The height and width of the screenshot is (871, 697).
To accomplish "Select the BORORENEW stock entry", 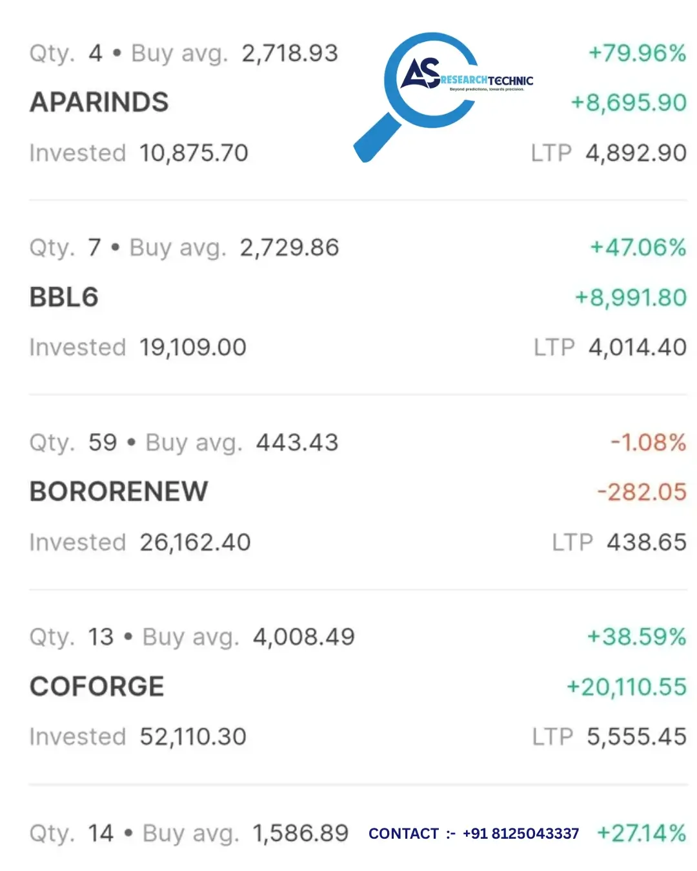I will click(x=358, y=492).
